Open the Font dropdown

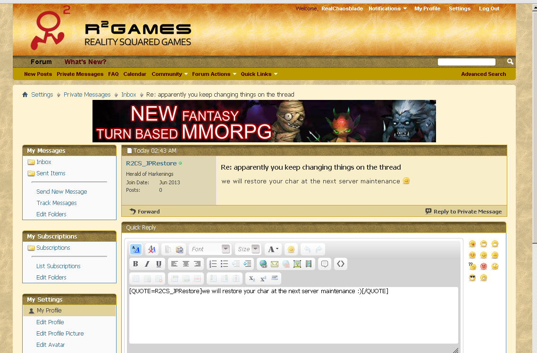pos(210,249)
